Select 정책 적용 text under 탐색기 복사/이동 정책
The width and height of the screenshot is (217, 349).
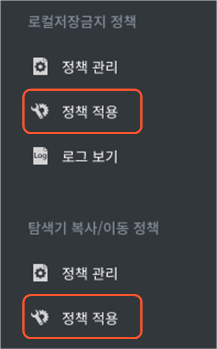click(90, 318)
